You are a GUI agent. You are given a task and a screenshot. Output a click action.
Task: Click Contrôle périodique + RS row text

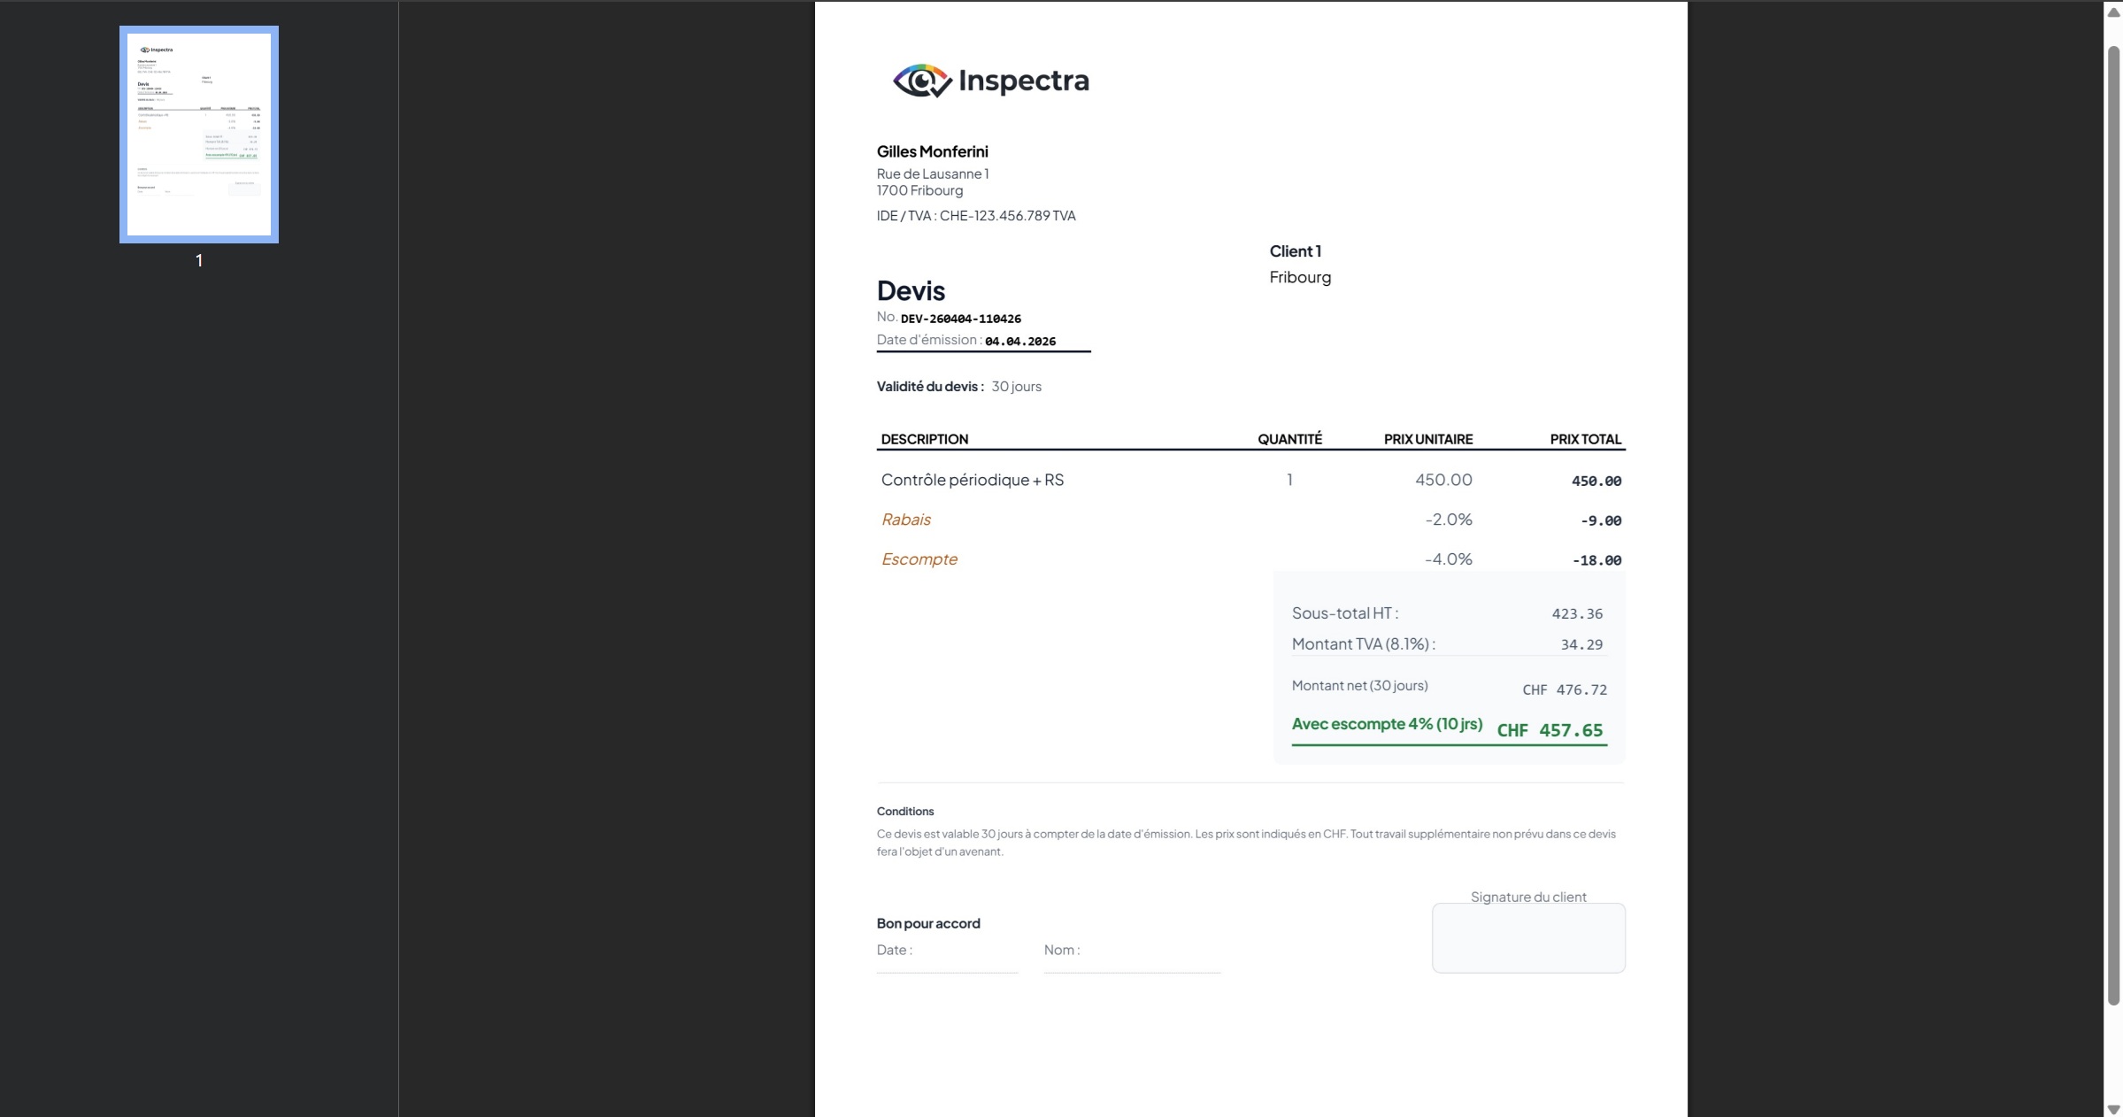972,480
